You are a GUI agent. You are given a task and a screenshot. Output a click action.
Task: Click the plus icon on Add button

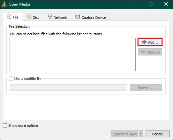pos(144,42)
